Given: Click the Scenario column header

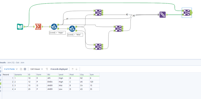Looking at the screenshot, I should tap(21, 75).
